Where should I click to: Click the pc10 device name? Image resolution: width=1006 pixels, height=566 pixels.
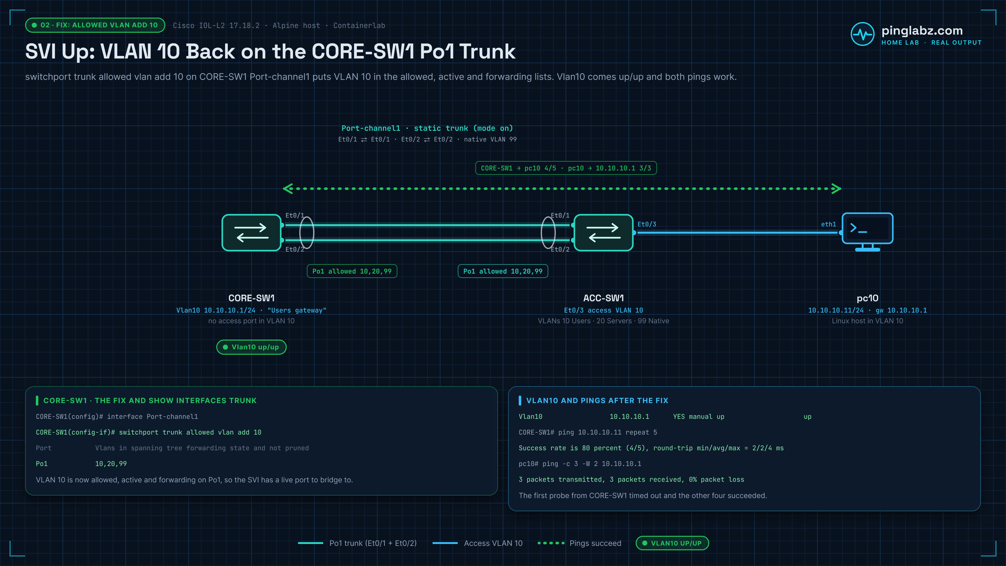[867, 298]
